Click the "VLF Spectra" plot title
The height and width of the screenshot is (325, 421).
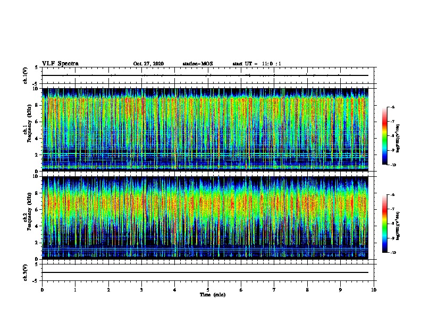click(60, 64)
